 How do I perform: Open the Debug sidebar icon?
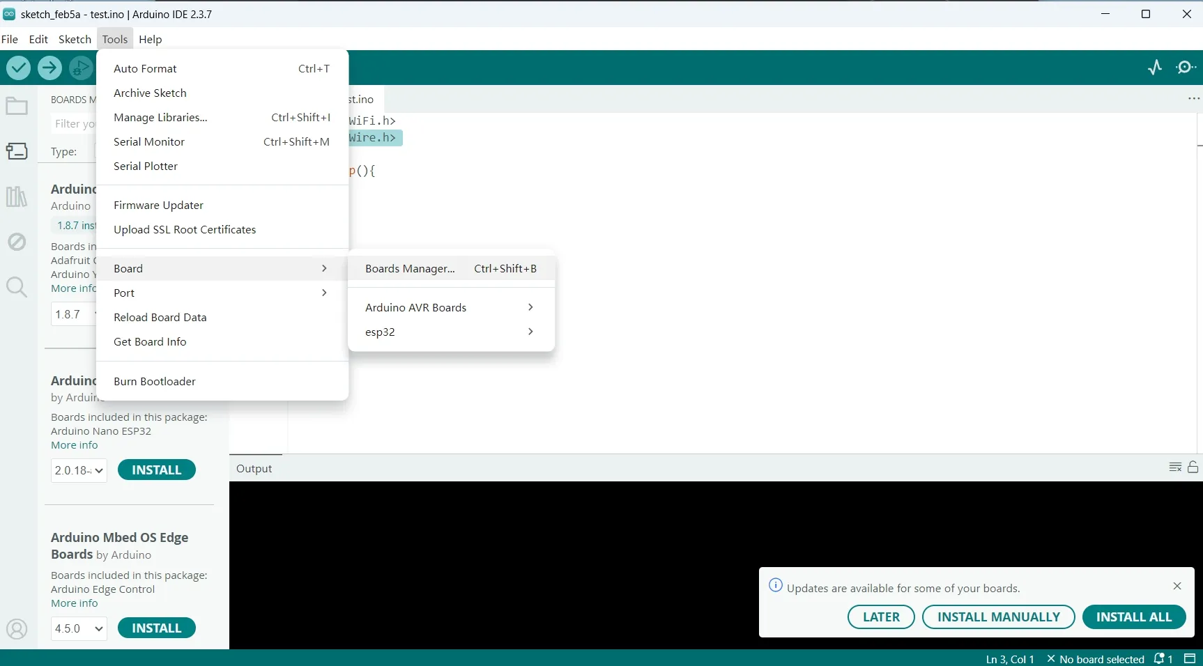coord(17,242)
